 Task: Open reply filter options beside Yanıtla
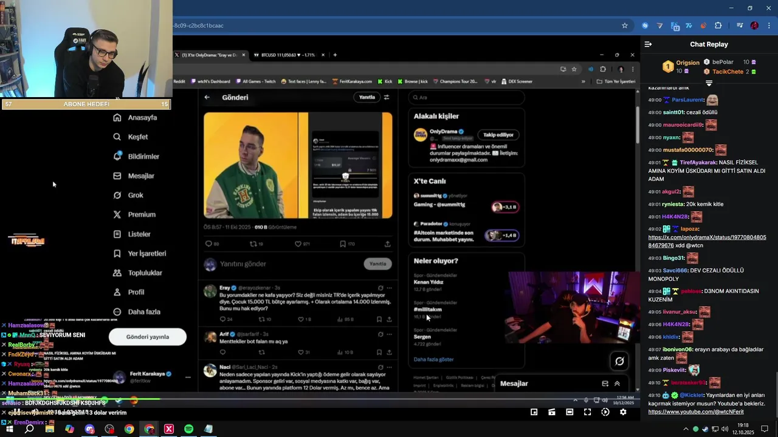coord(387,97)
